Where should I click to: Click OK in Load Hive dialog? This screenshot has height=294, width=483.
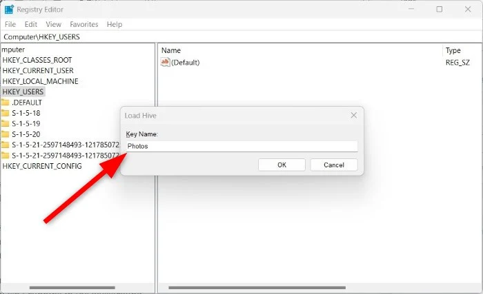click(x=282, y=165)
